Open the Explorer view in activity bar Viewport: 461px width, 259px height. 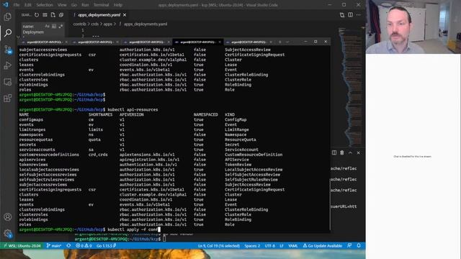(x=8, y=17)
